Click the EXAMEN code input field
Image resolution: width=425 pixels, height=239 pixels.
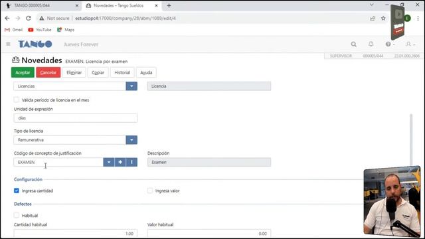tap(58, 162)
